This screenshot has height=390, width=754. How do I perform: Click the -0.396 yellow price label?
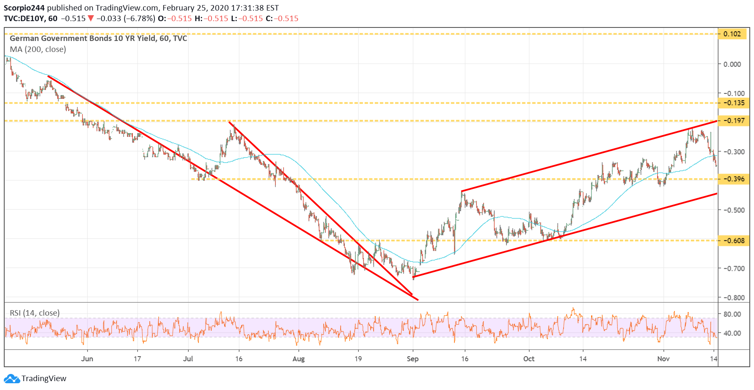[734, 179]
